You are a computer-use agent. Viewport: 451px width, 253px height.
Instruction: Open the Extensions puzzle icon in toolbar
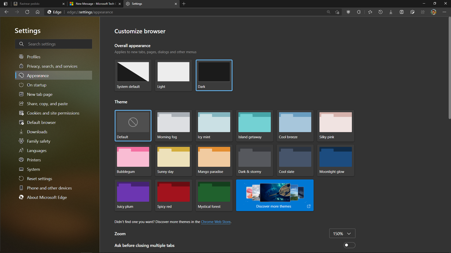359,12
